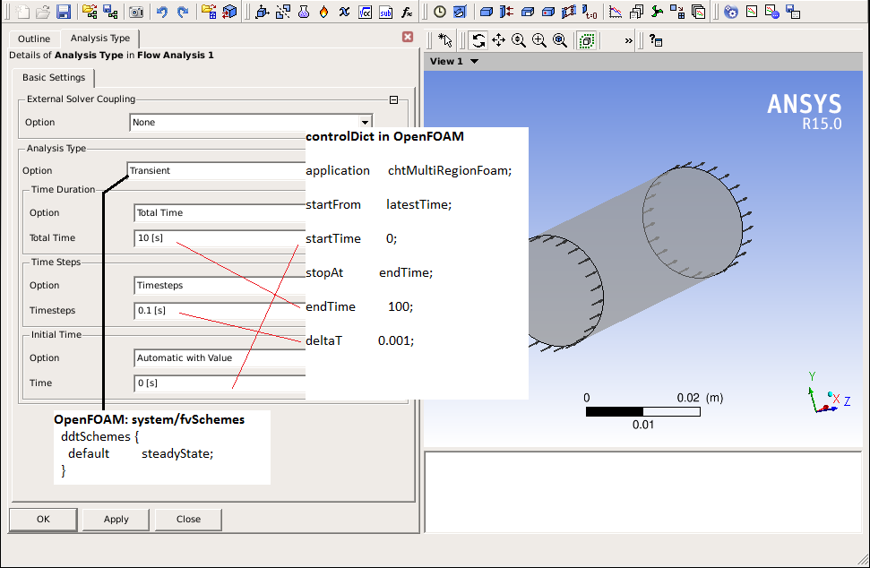Select the Basic Settings tab
This screenshot has width=870, height=568.
pos(54,78)
